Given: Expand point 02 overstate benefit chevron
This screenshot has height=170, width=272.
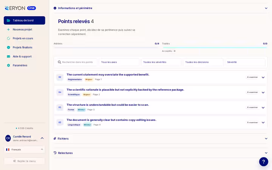Looking at the screenshot, I should 263,77.
